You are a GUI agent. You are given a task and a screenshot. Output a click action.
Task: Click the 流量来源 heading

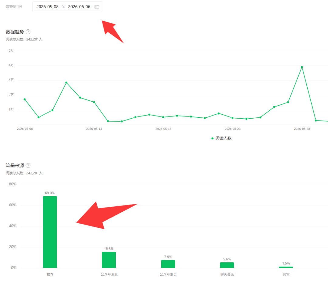point(15,166)
